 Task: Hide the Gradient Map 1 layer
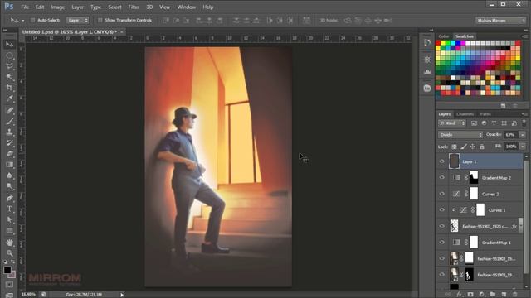[442, 243]
